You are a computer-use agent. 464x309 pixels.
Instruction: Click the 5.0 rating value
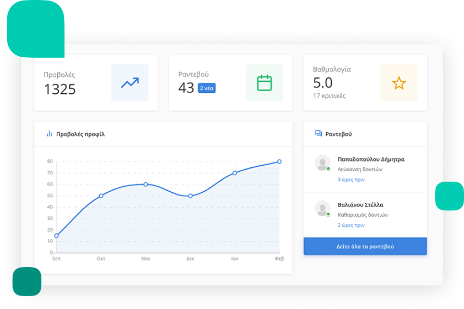point(323,83)
